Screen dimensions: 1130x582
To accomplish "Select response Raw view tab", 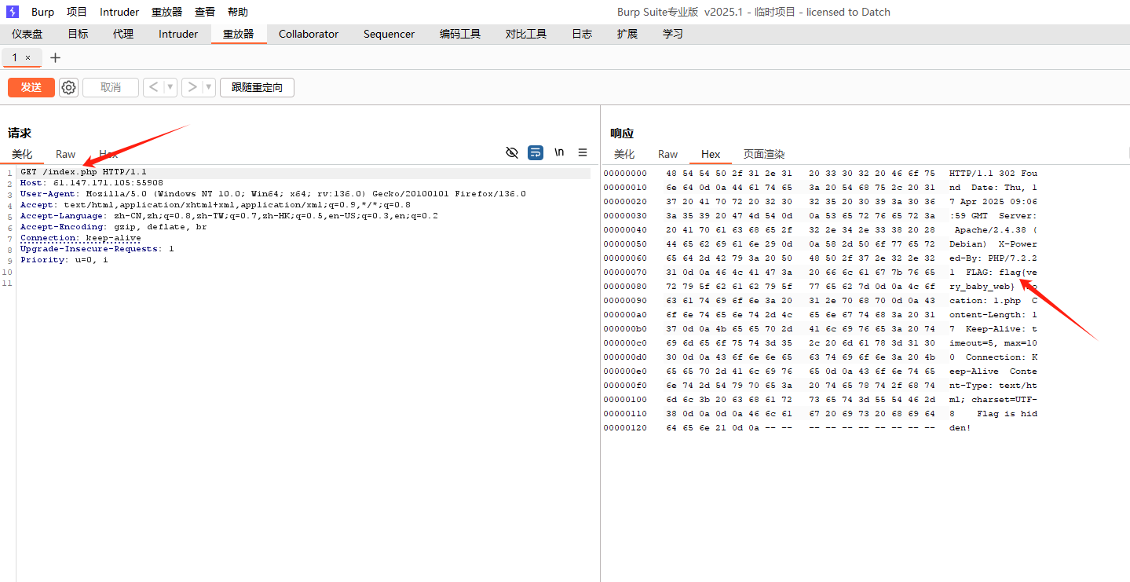I will coord(668,154).
